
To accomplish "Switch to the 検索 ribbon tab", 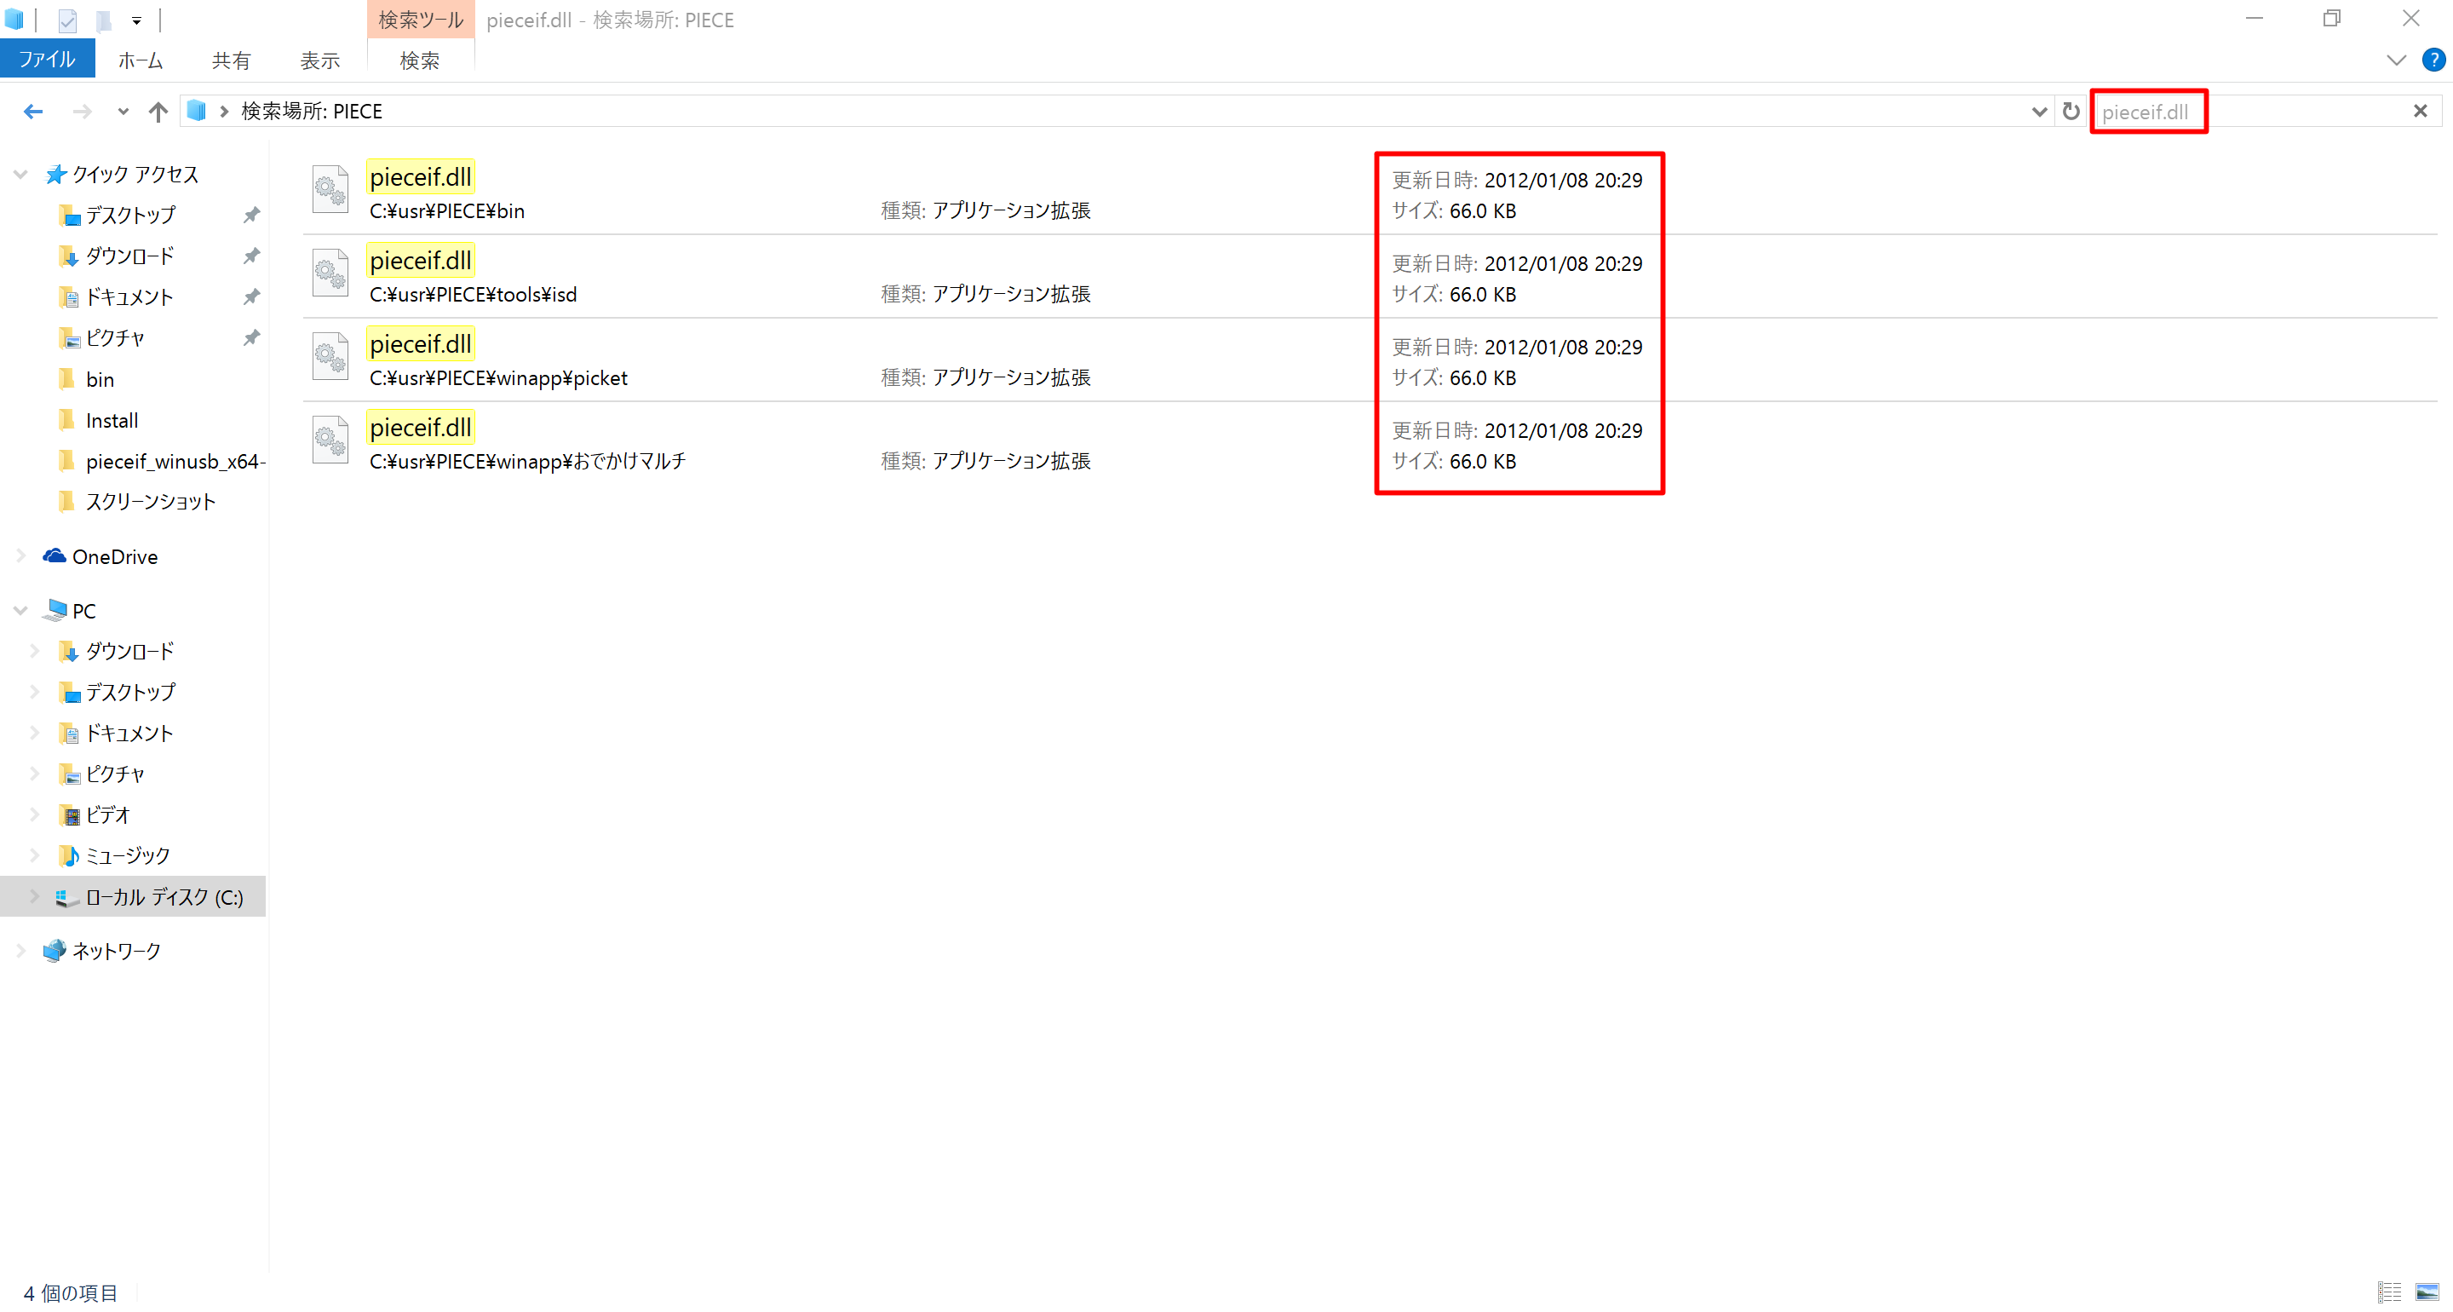I will pyautogui.click(x=420, y=60).
